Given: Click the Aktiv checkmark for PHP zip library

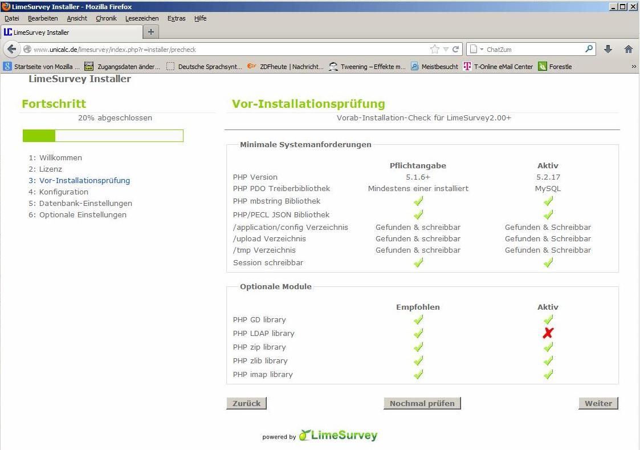Looking at the screenshot, I should point(548,347).
